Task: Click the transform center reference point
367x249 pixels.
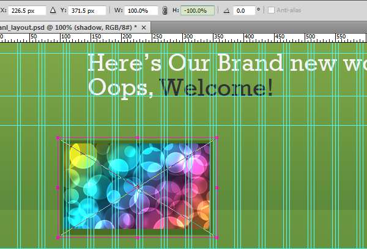Action: click(x=138, y=187)
